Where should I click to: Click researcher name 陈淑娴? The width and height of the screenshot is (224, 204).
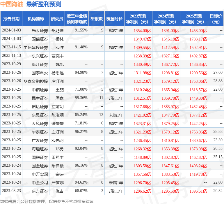[x=57, y=115]
